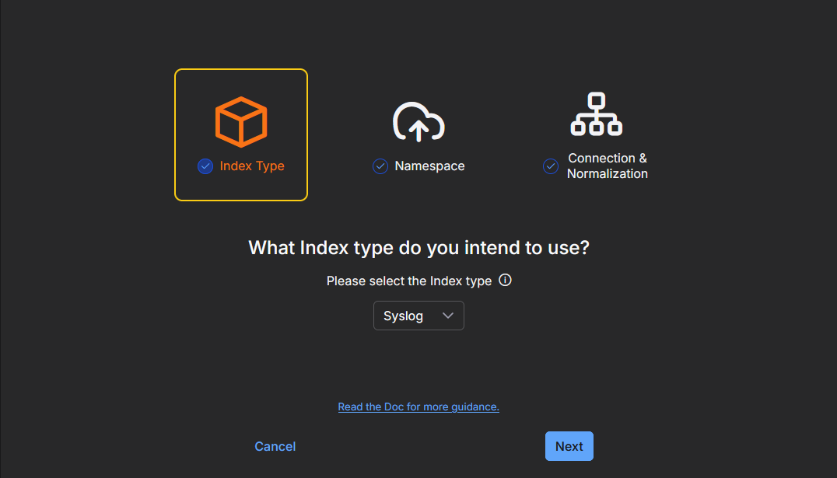Click the checkmark circle beside Index Type

(x=205, y=166)
